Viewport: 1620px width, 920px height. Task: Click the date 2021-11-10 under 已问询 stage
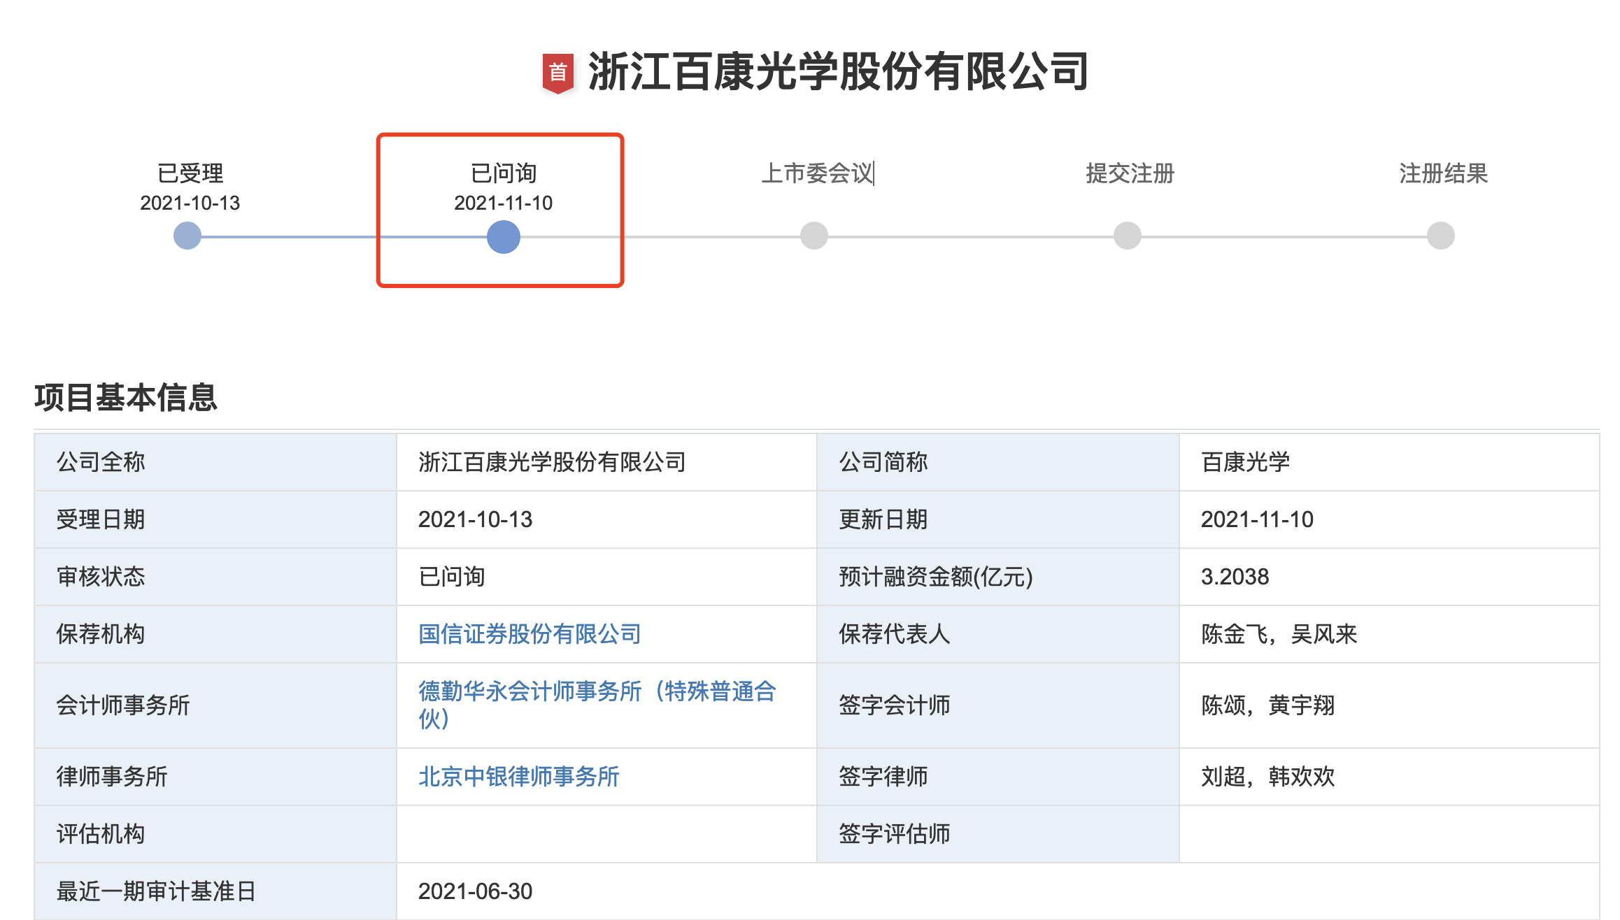click(x=504, y=203)
